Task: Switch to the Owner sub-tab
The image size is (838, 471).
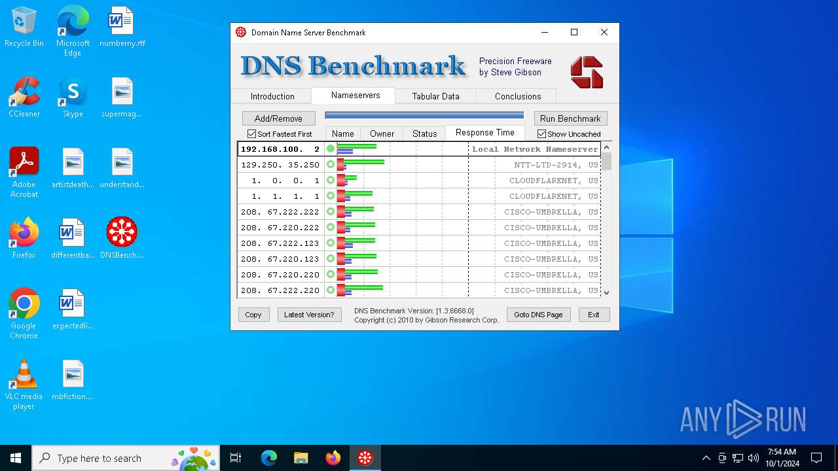Action: click(x=382, y=133)
